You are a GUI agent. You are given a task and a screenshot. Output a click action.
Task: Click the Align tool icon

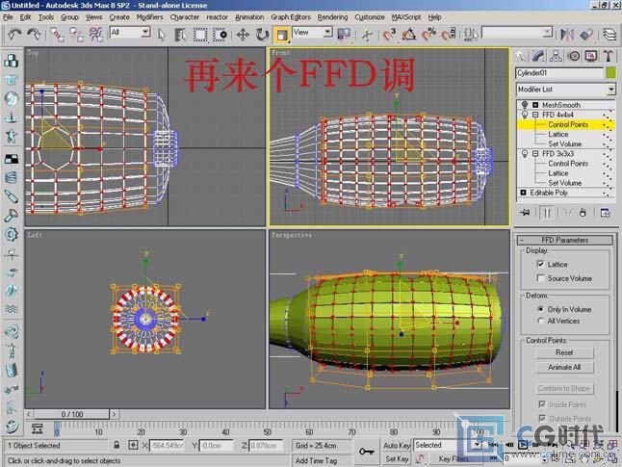[x=586, y=35]
